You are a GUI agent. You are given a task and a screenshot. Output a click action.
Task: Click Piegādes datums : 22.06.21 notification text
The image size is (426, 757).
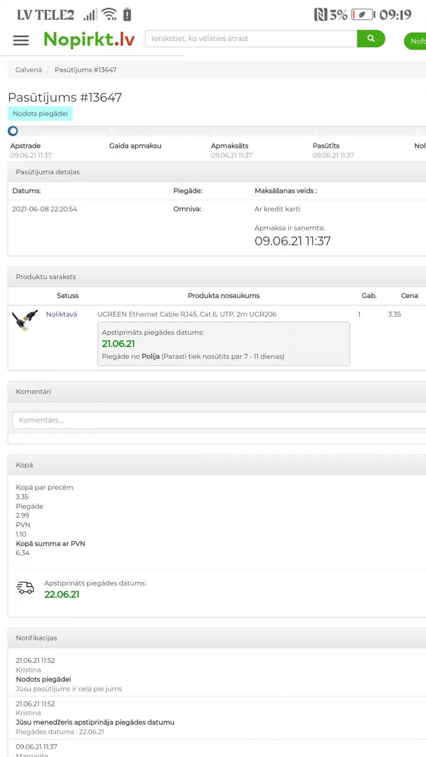pos(60,732)
